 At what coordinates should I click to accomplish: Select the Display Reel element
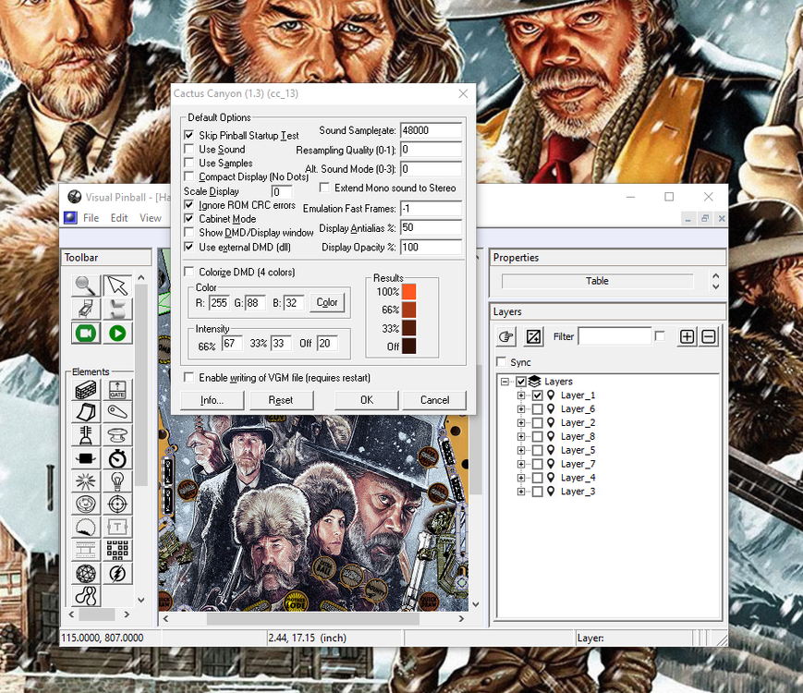click(86, 550)
